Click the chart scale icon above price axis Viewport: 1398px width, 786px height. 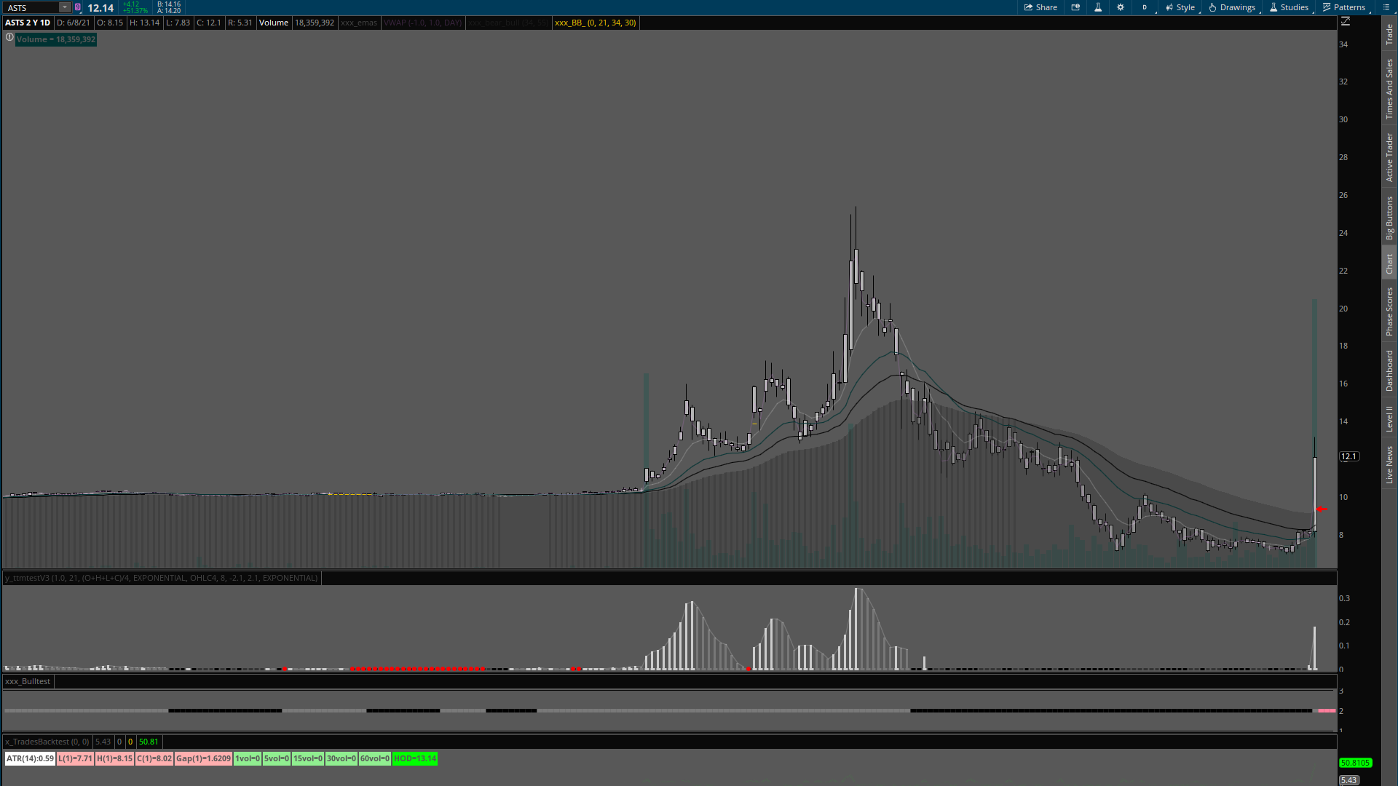(1346, 22)
